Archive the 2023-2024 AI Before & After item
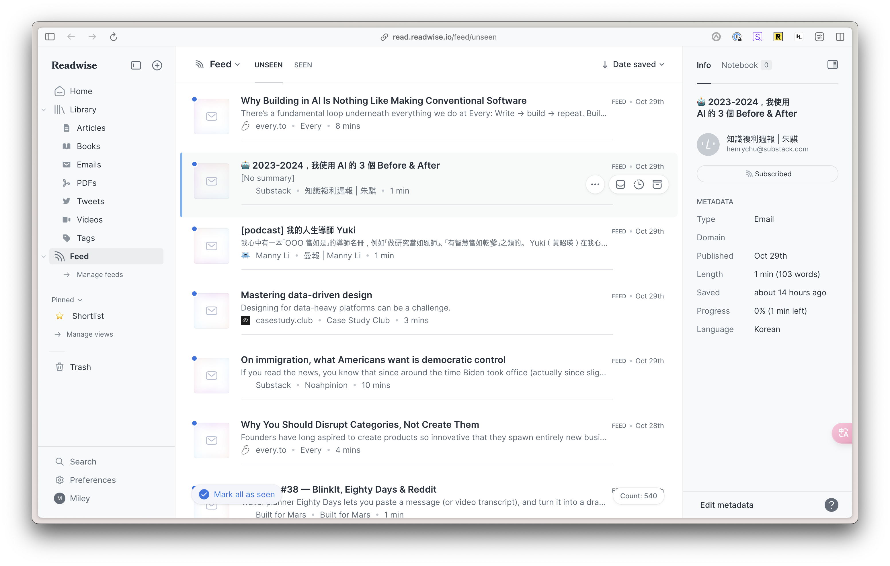Image resolution: width=890 pixels, height=566 pixels. [657, 184]
